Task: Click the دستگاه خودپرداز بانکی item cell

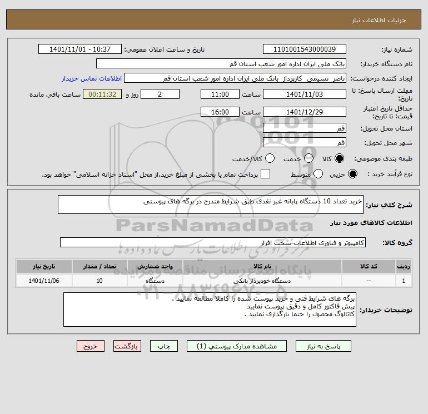Action: click(262, 281)
